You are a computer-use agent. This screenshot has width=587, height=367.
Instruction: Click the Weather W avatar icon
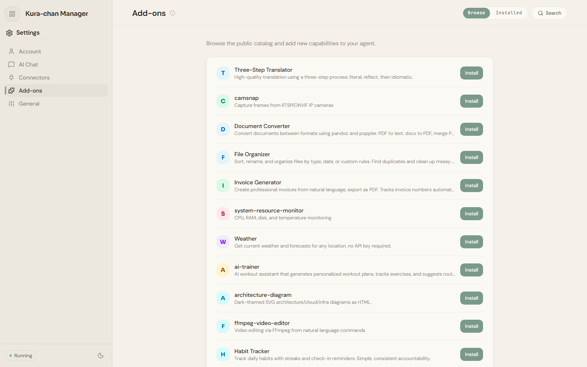(223, 242)
